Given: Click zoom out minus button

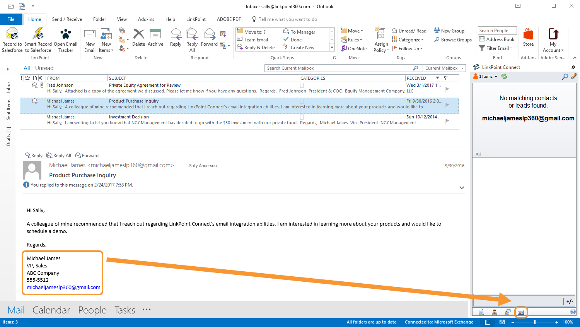Looking at the screenshot, I should (x=513, y=322).
